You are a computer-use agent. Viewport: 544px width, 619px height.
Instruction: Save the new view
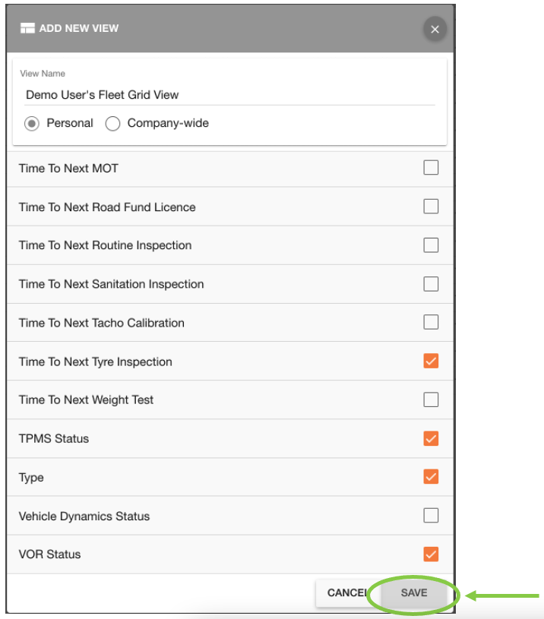(414, 593)
